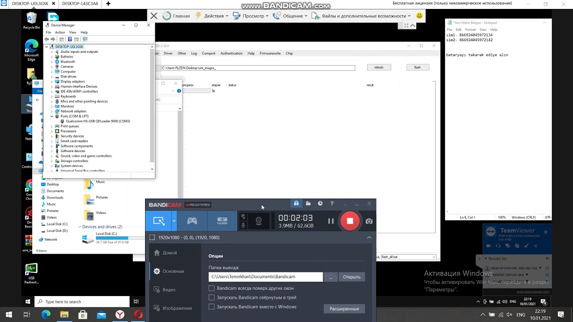The height and width of the screenshot is (322, 573).
Task: Switch Bandicam to game recording mode
Action: tap(192, 221)
